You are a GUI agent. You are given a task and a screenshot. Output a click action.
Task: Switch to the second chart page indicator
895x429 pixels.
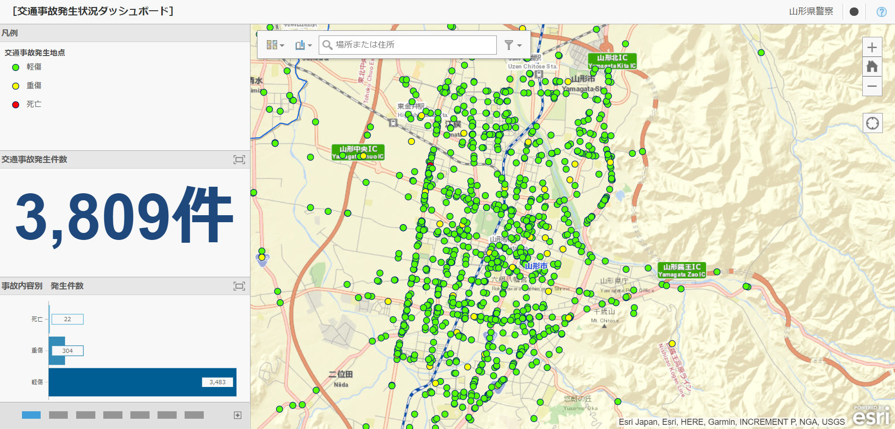pyautogui.click(x=58, y=415)
